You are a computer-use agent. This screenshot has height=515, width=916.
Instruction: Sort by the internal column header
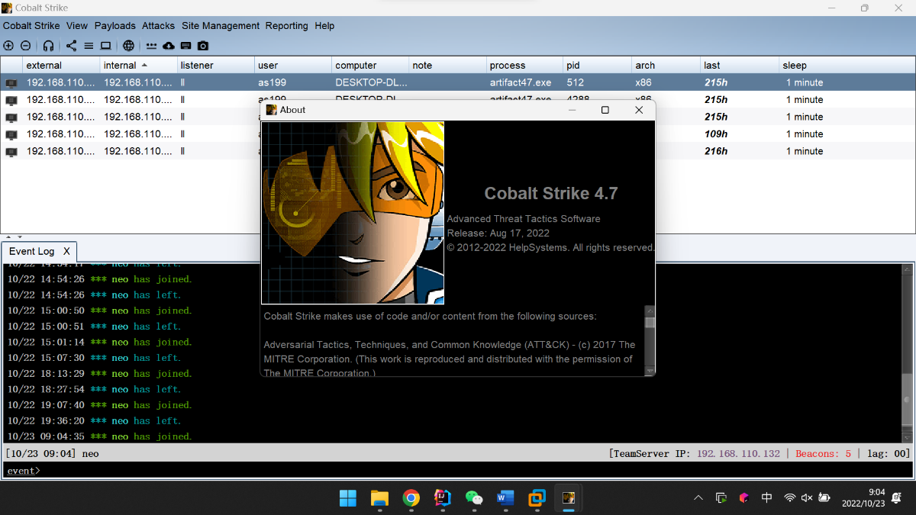click(139, 66)
